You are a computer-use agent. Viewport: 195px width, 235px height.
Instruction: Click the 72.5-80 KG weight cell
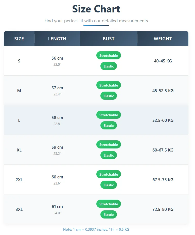[x=163, y=209]
